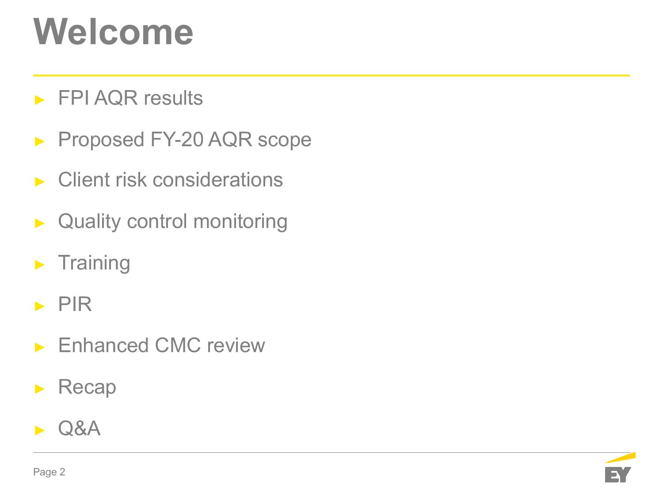Click the bullet arrow beside Proposed FY-20 AQR scope
The width and height of the screenshot is (663, 497).
[x=40, y=141]
